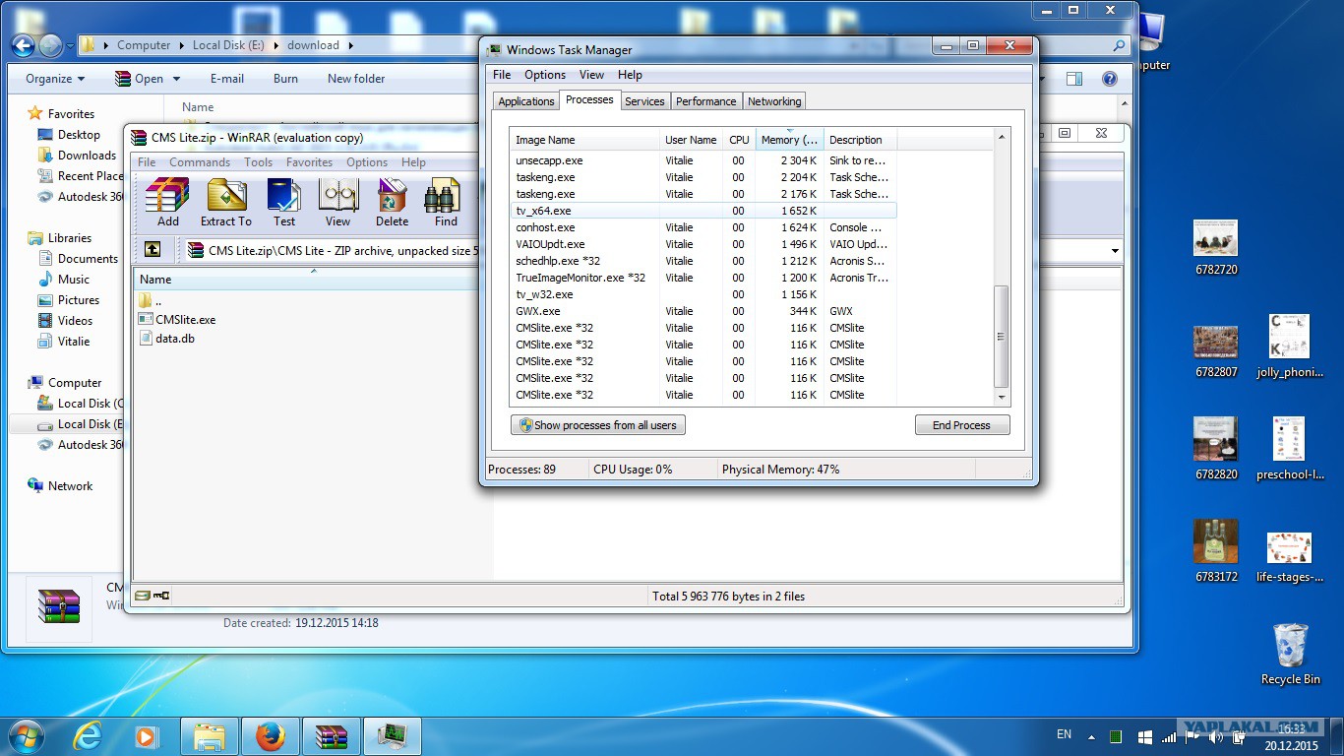Viewport: 1344px width, 756px height.
Task: Sort processes by the Memory column header
Action: click(x=789, y=140)
